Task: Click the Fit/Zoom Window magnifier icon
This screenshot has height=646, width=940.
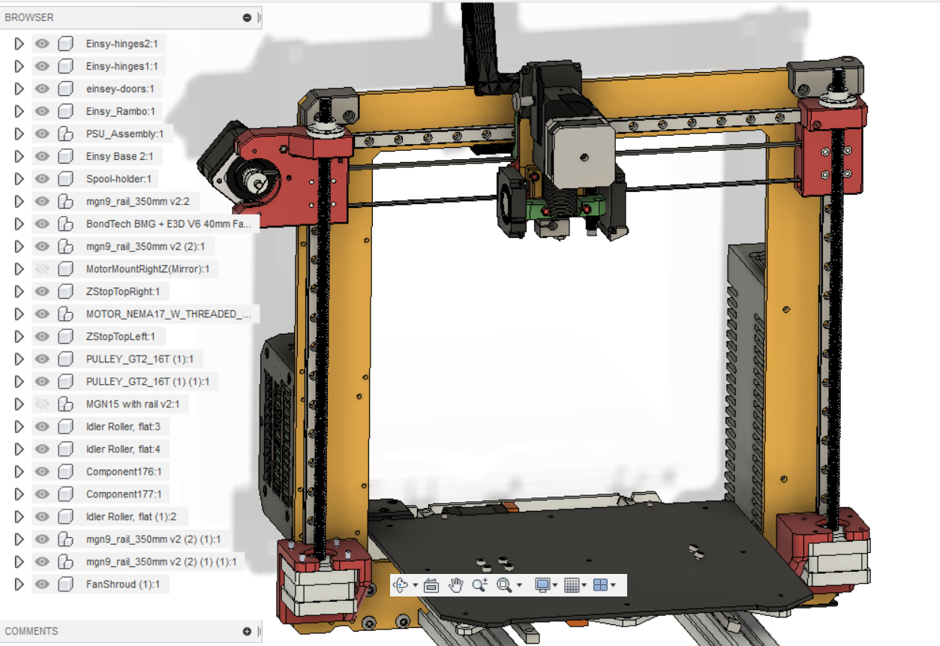Action: click(504, 585)
